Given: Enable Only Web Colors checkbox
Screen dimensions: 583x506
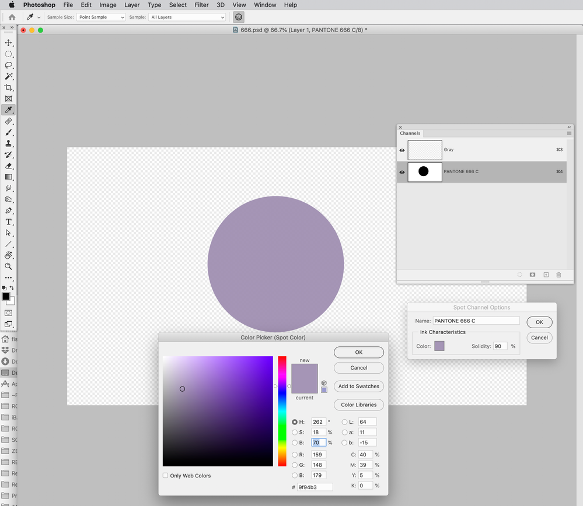Looking at the screenshot, I should click(166, 476).
